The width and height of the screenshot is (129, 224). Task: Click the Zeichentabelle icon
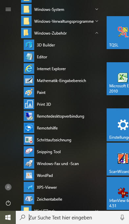tap(29, 199)
